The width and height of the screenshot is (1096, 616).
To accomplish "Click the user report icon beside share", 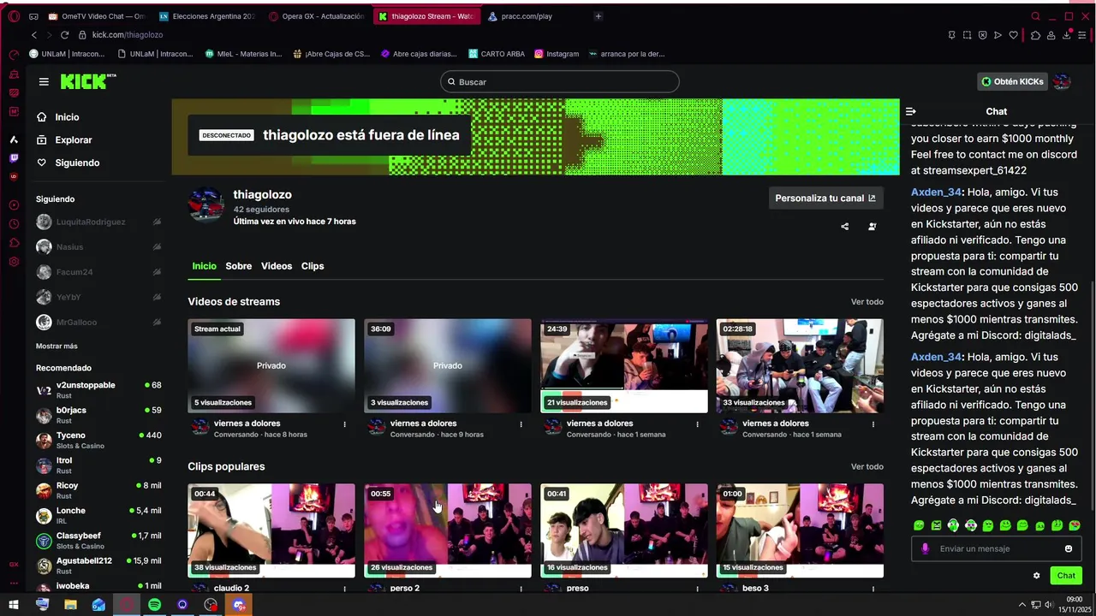I will click(x=873, y=227).
